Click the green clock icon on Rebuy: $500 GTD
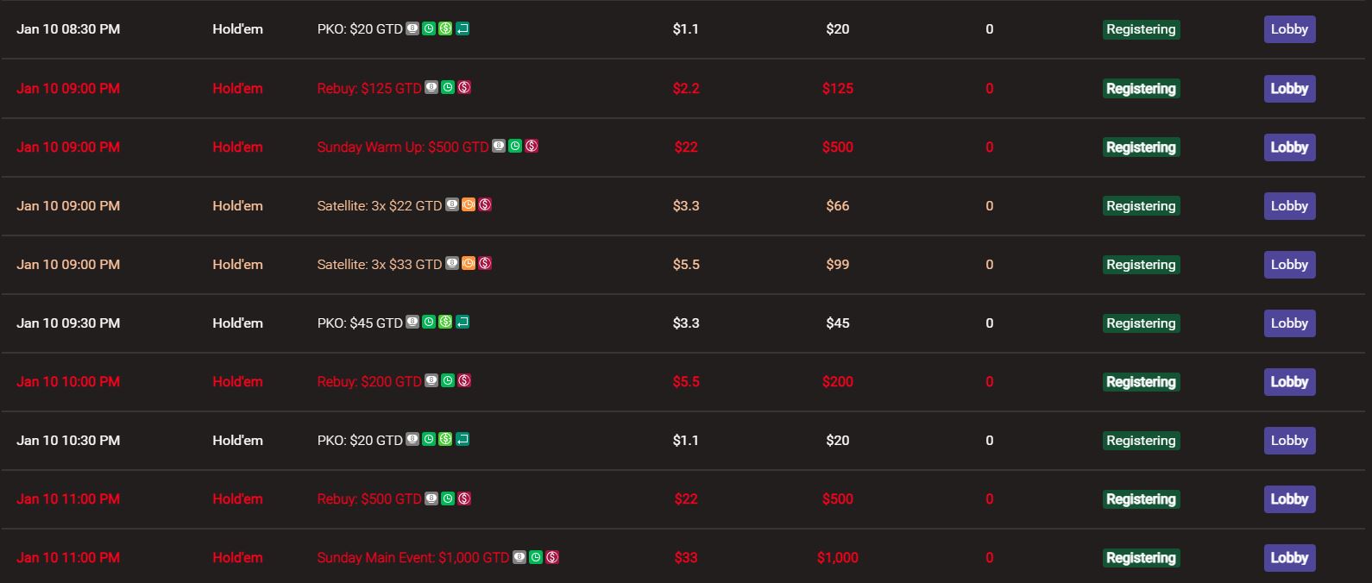Image resolution: width=1372 pixels, height=583 pixels. pos(448,498)
